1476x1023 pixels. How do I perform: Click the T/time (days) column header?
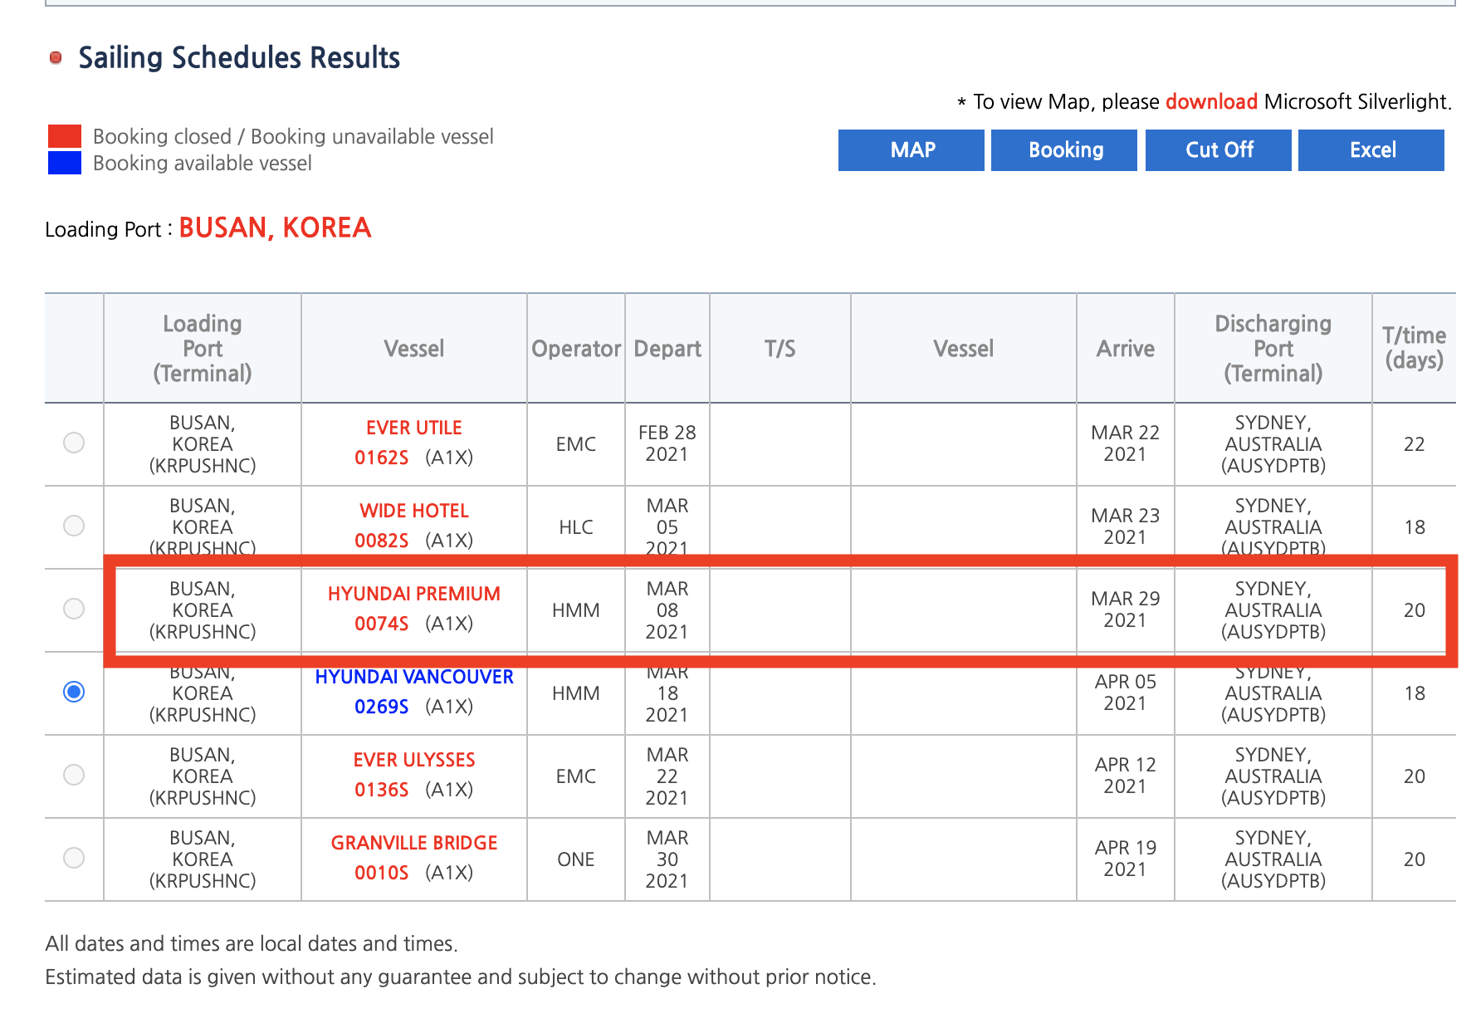point(1414,348)
